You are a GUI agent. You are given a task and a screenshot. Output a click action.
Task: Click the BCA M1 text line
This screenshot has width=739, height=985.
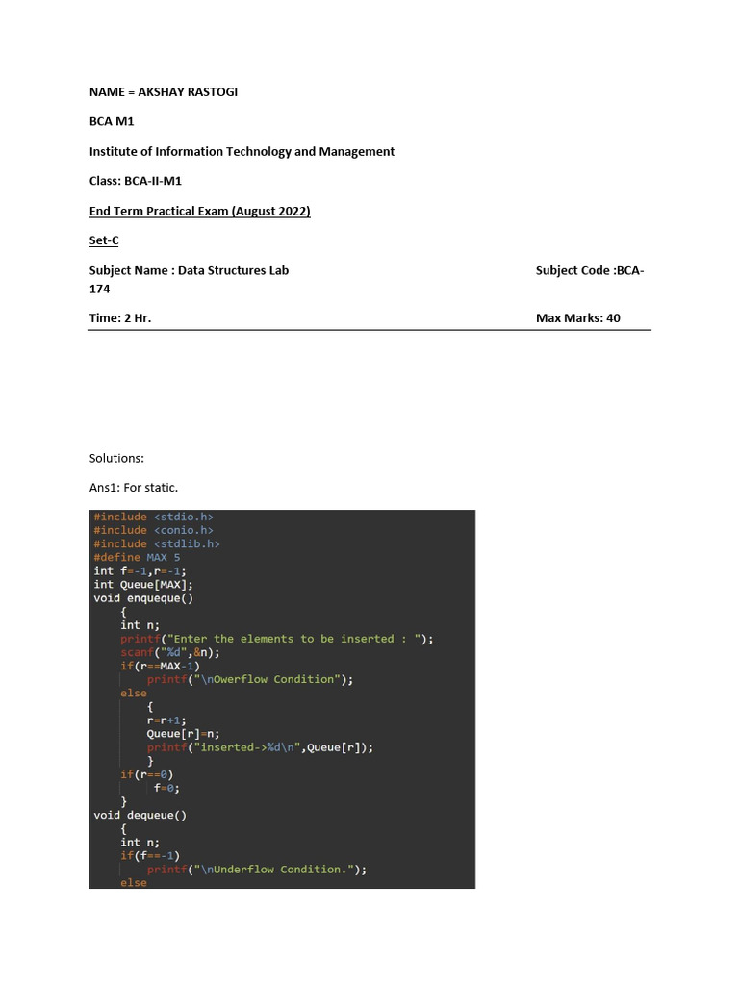pos(112,121)
